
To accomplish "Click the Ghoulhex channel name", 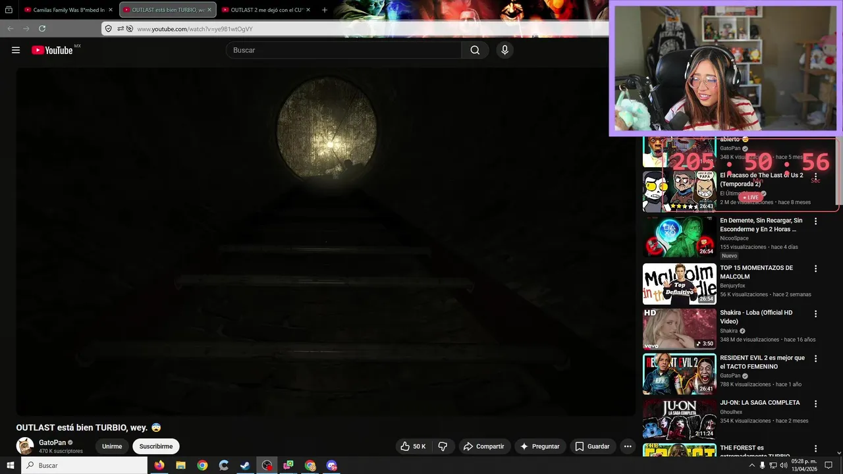I will click(x=732, y=412).
